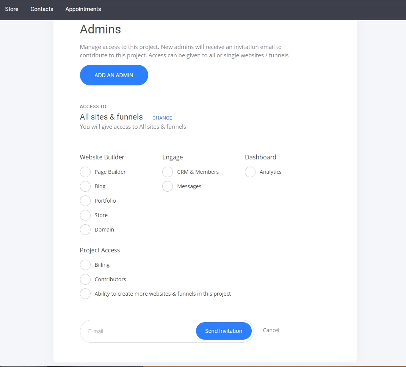Viewport: 406px width, 367px height.
Task: Check the Billing access option
Action: (x=85, y=265)
